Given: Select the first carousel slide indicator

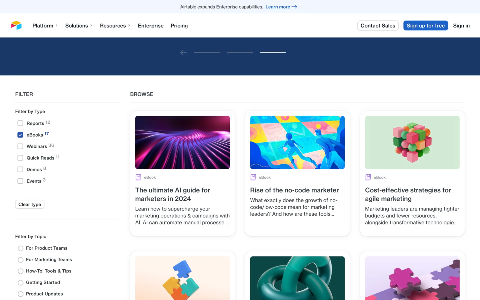Looking at the screenshot, I should (207, 52).
